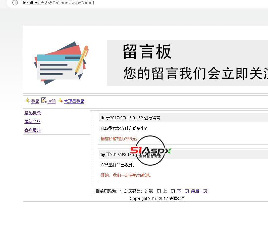The width and height of the screenshot is (268, 247).
Task: Open the 管理员登录 admin login link
Action: pos(74,101)
